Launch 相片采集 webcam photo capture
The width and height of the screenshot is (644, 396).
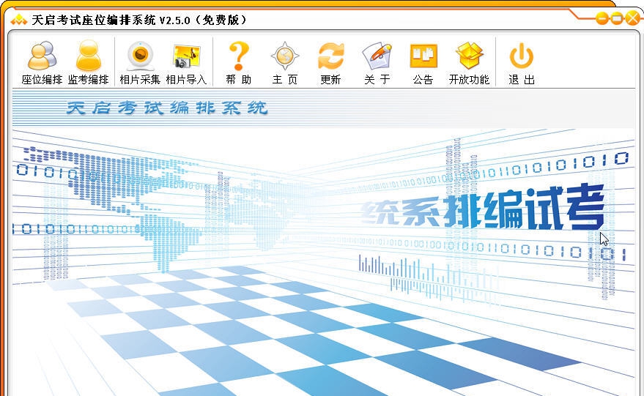tap(140, 63)
